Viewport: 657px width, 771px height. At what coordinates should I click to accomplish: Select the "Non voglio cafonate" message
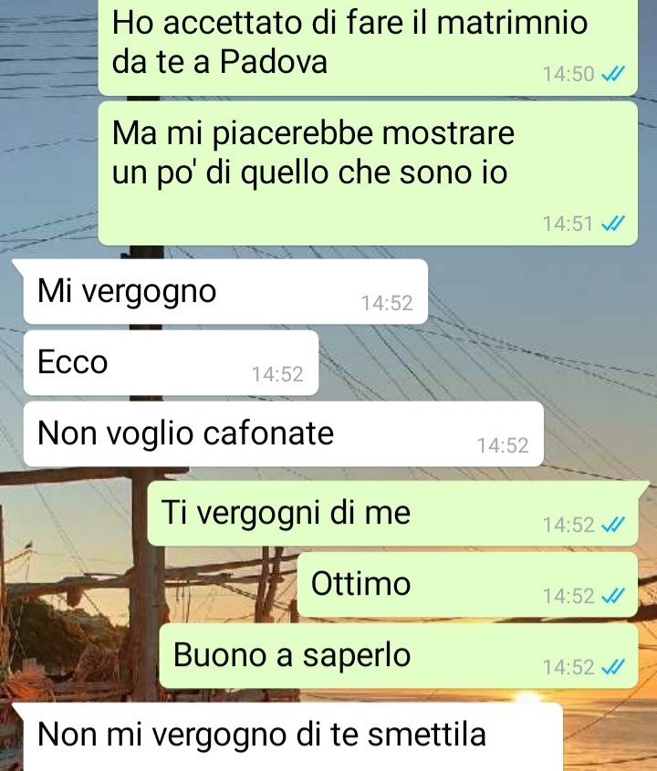(283, 434)
